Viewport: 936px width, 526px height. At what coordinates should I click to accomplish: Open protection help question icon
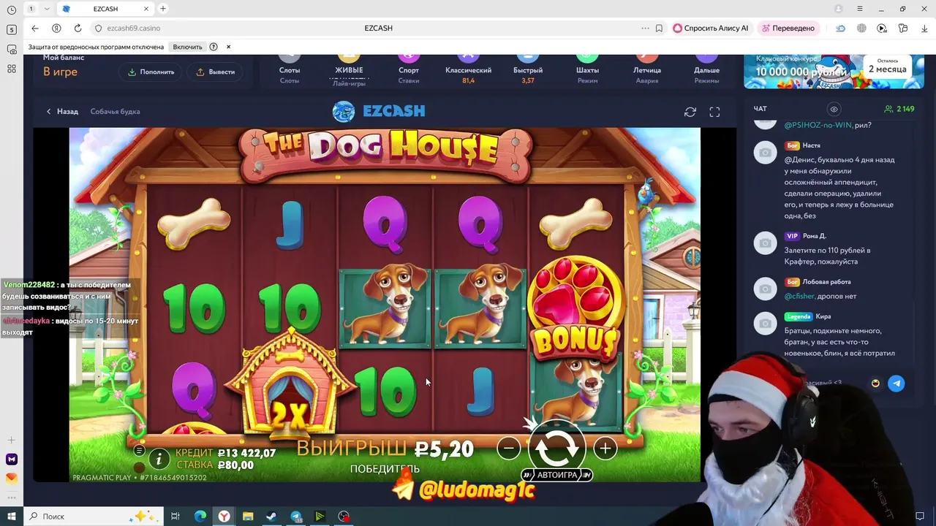[x=214, y=47]
